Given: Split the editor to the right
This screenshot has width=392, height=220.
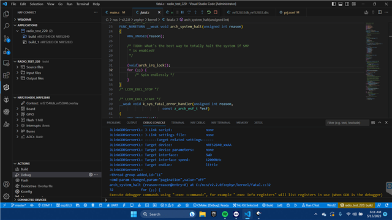Looking at the screenshot, I should (380, 12).
